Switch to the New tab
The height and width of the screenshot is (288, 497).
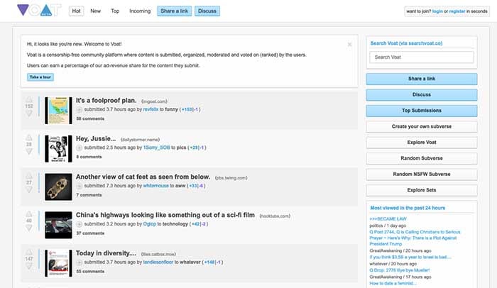click(95, 11)
